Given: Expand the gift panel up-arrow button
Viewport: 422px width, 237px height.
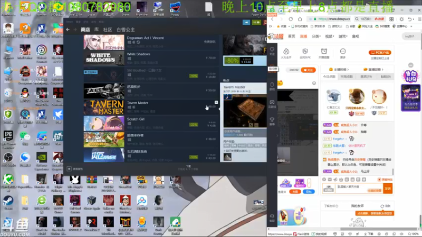Looking at the screenshot, I should tap(309, 183).
